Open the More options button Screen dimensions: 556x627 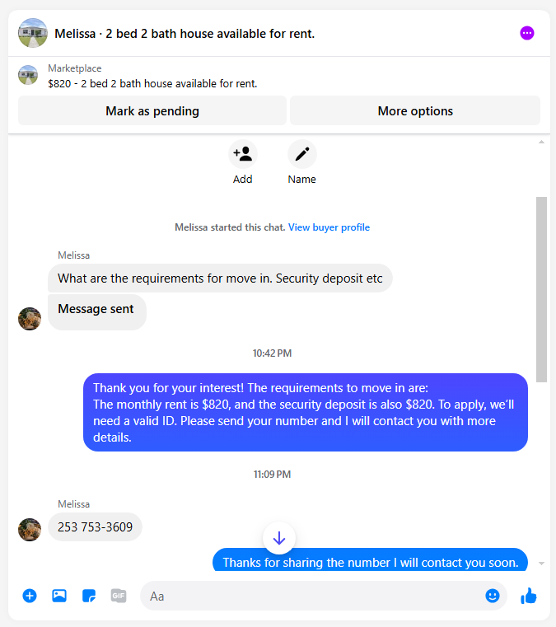coord(415,110)
